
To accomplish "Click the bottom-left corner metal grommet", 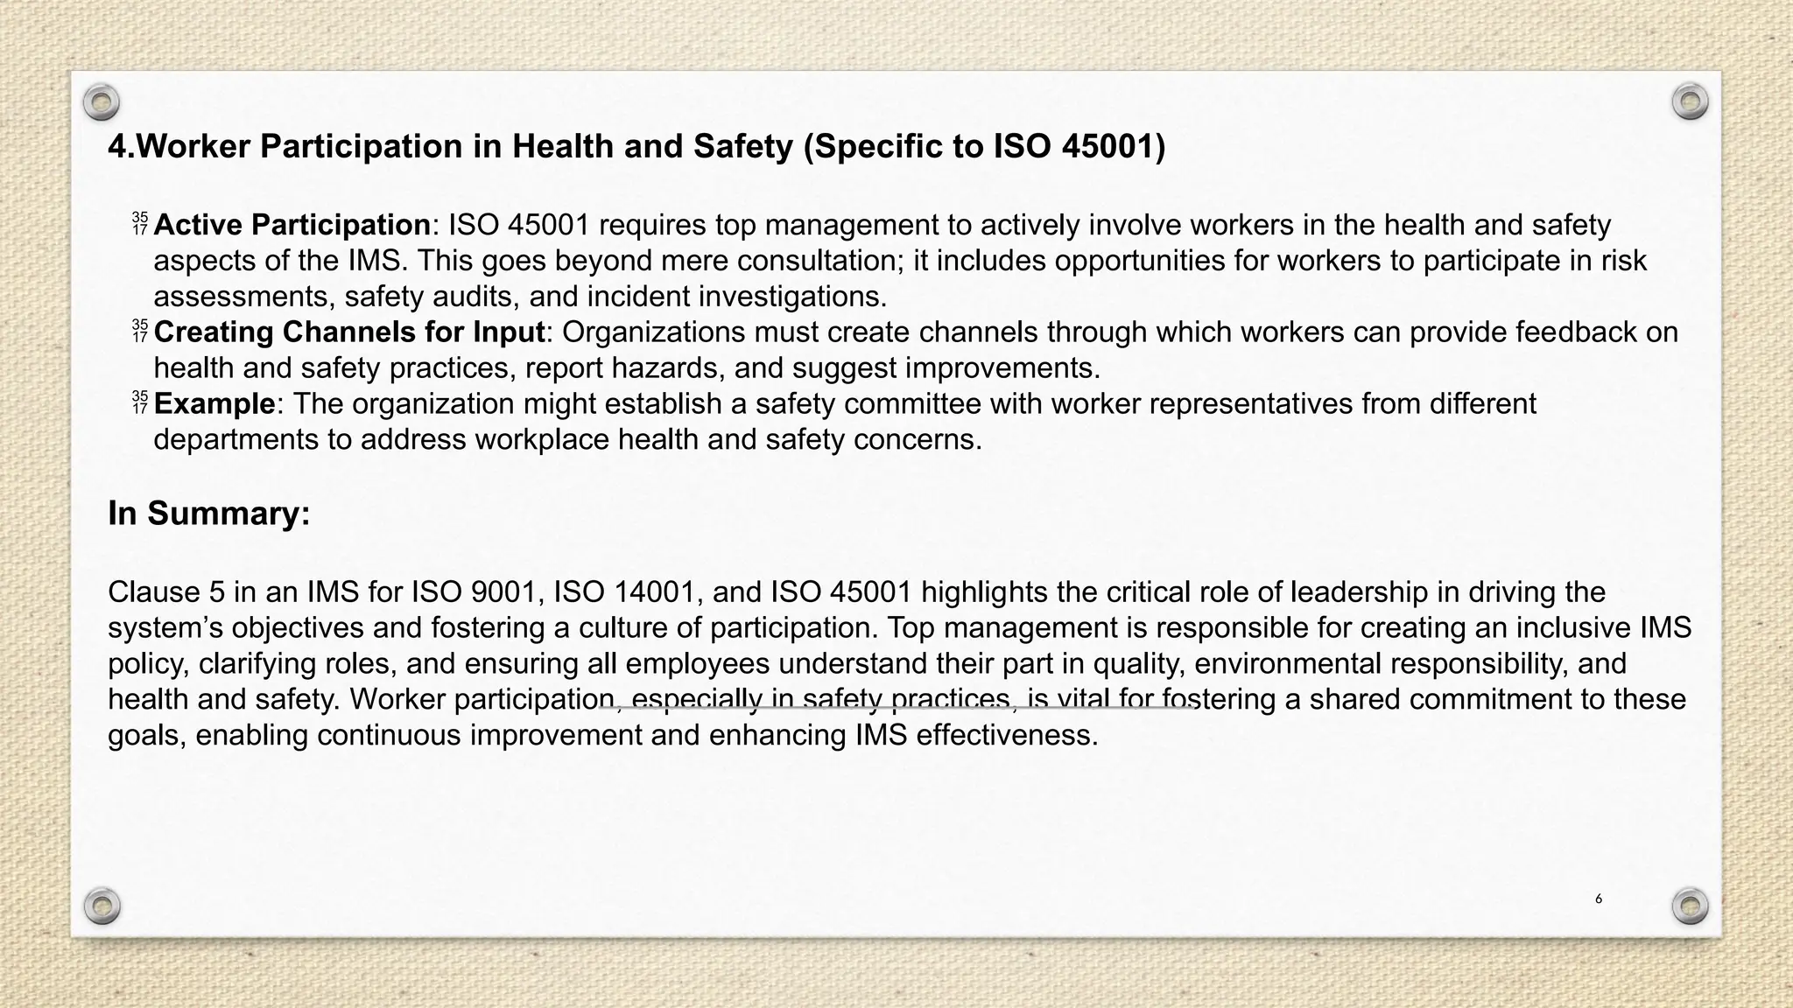I will (x=102, y=905).
